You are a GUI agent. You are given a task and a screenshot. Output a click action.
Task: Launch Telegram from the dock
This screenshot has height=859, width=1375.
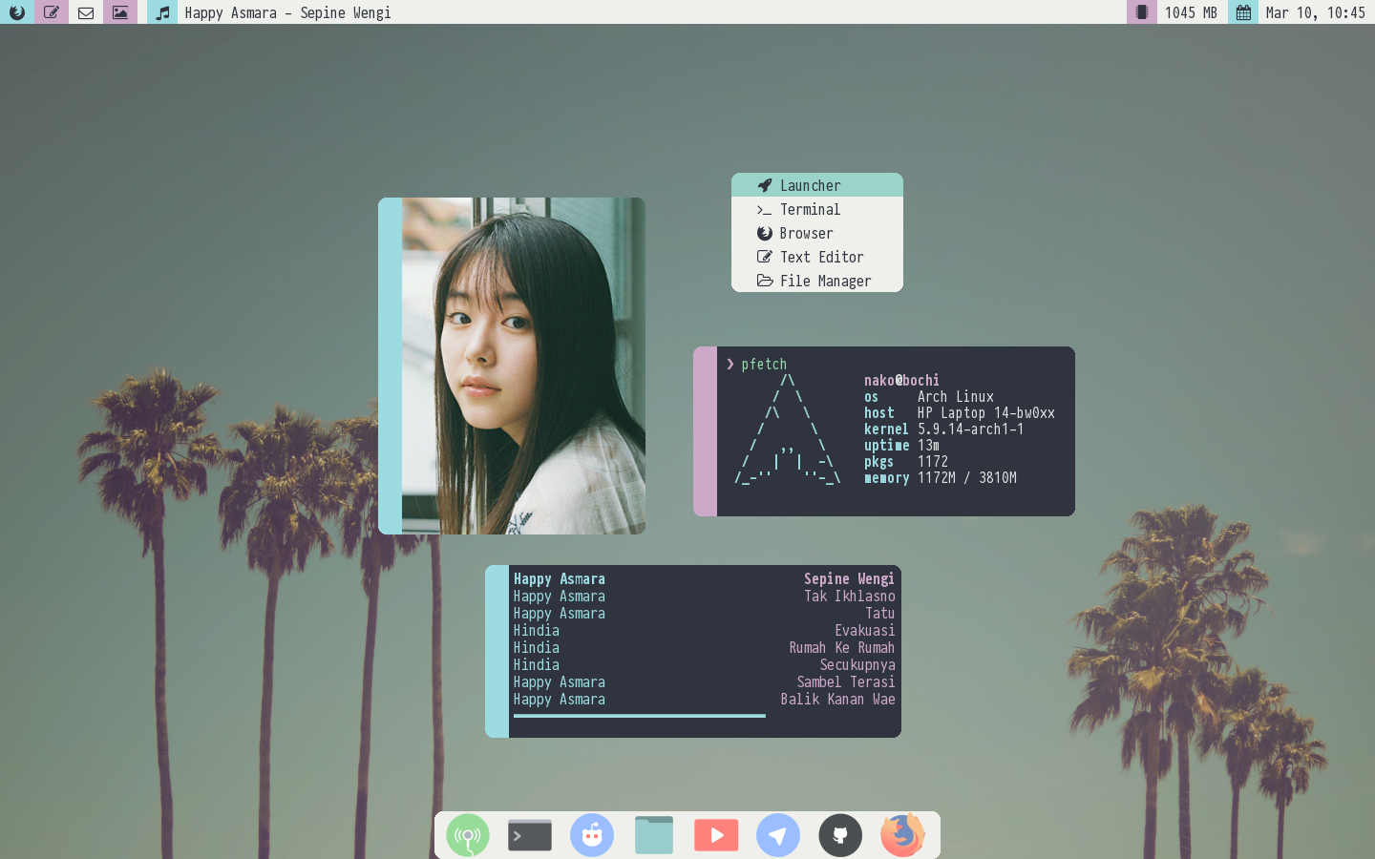tap(778, 835)
